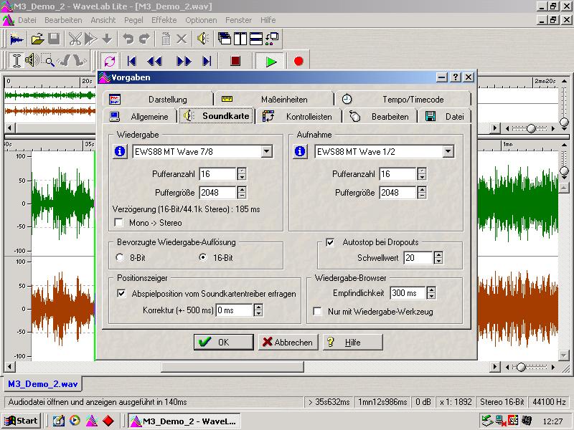This screenshot has height=430, width=574.
Task: Click the down-arrow toolbar icon
Action: (x=107, y=39)
